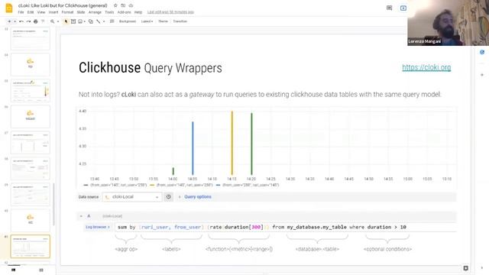Select the highlighted slide 41 thumbnail
The width and height of the screenshot is (489, 275).
[x=31, y=246]
